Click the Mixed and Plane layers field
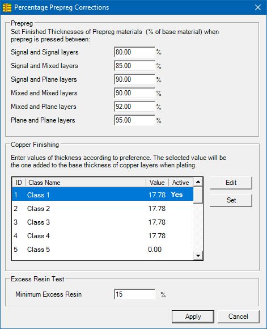The height and width of the screenshot is (329, 267). pos(135,107)
